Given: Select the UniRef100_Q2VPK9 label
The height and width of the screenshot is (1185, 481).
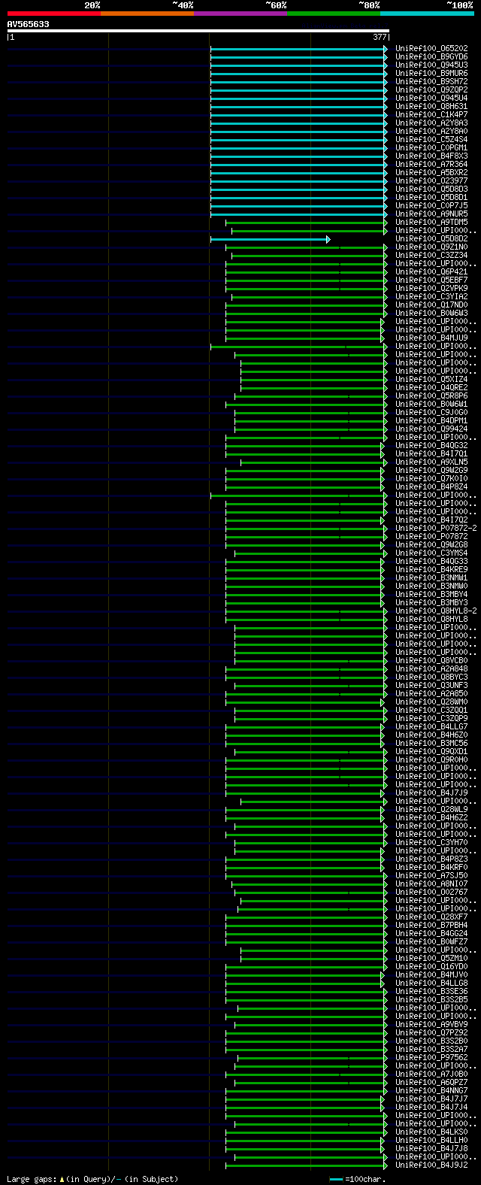Looking at the screenshot, I should [431, 289].
